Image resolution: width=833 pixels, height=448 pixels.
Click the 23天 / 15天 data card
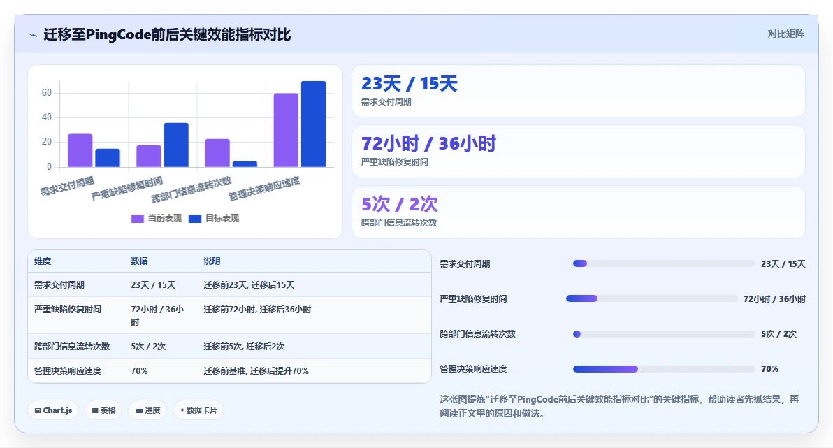579,91
